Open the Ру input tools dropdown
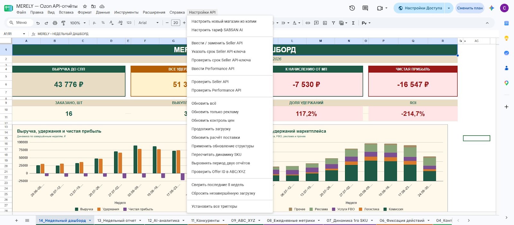 click(366, 23)
